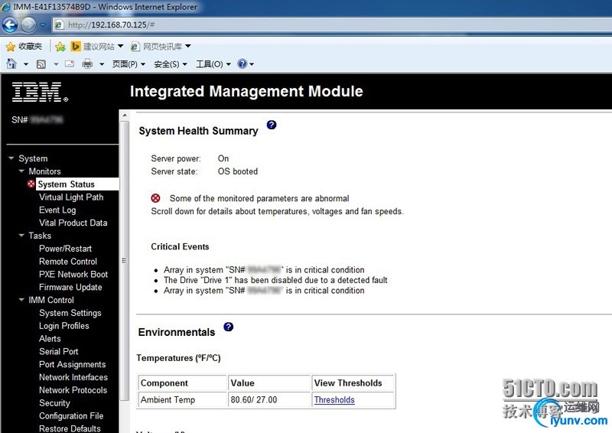
Task: Open the 收藏夹 favorites star button
Action: tap(24, 47)
